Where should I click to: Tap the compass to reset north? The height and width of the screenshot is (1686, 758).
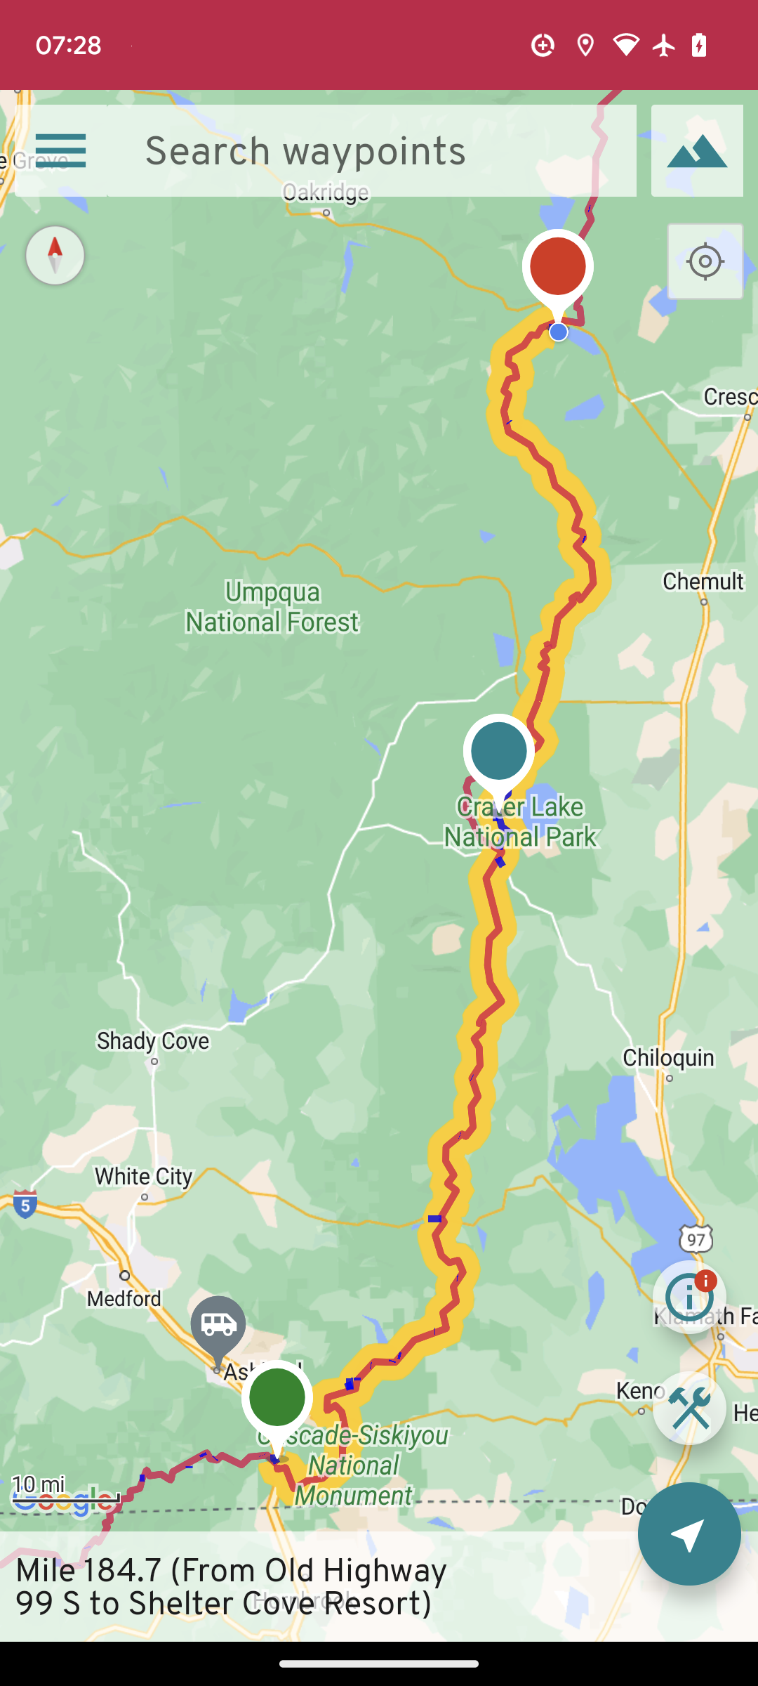point(55,255)
